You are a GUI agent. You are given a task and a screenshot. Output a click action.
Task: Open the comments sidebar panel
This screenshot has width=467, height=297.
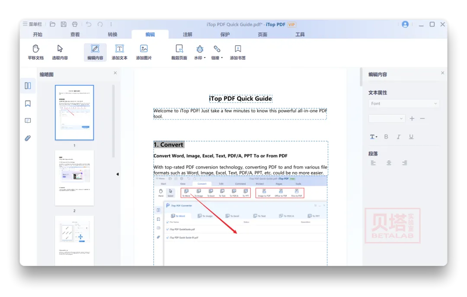pos(28,121)
